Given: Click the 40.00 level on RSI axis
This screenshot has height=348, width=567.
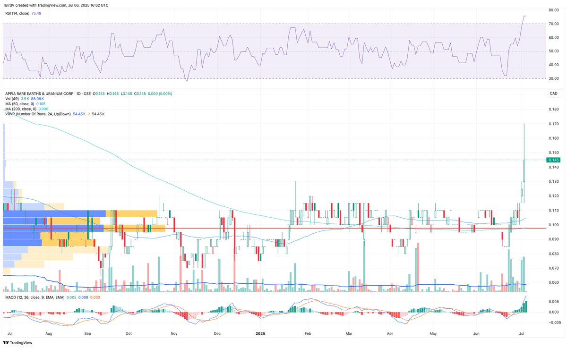Looking at the screenshot, I should (554, 65).
